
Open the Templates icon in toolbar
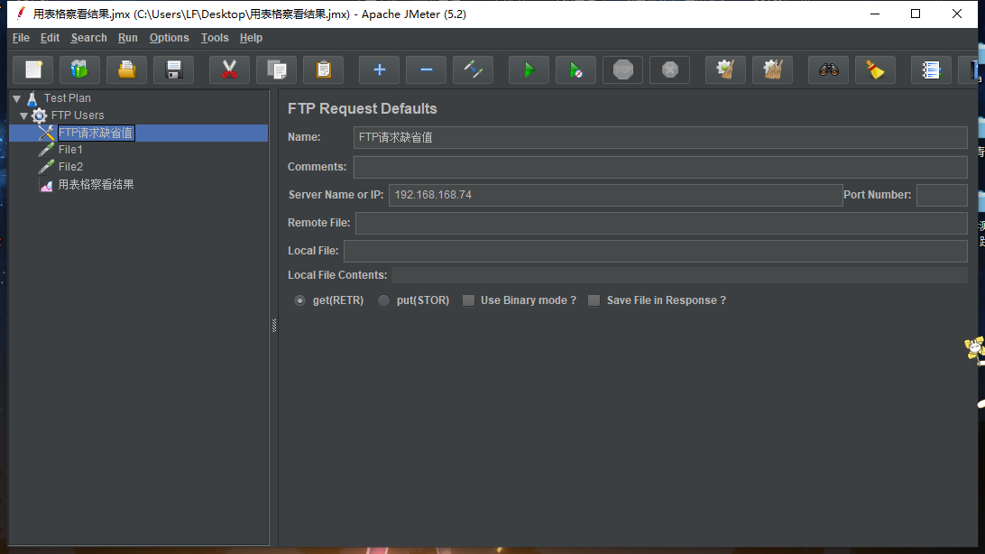point(79,69)
